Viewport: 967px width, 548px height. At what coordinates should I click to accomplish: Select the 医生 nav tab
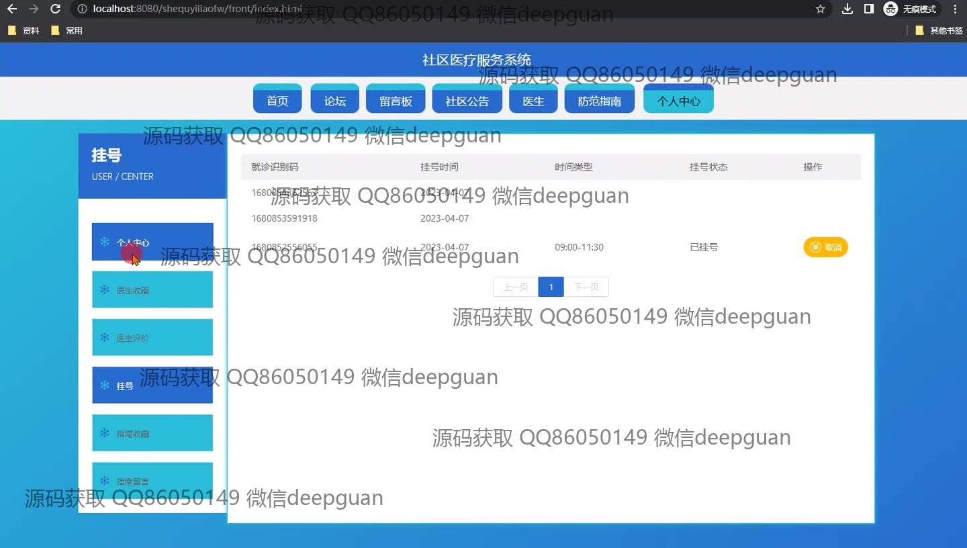pos(533,101)
